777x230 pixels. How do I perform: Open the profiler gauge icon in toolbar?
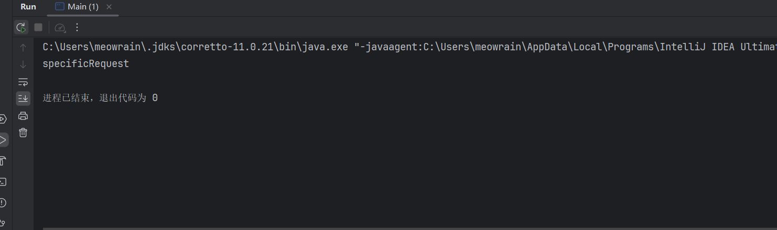[60, 27]
